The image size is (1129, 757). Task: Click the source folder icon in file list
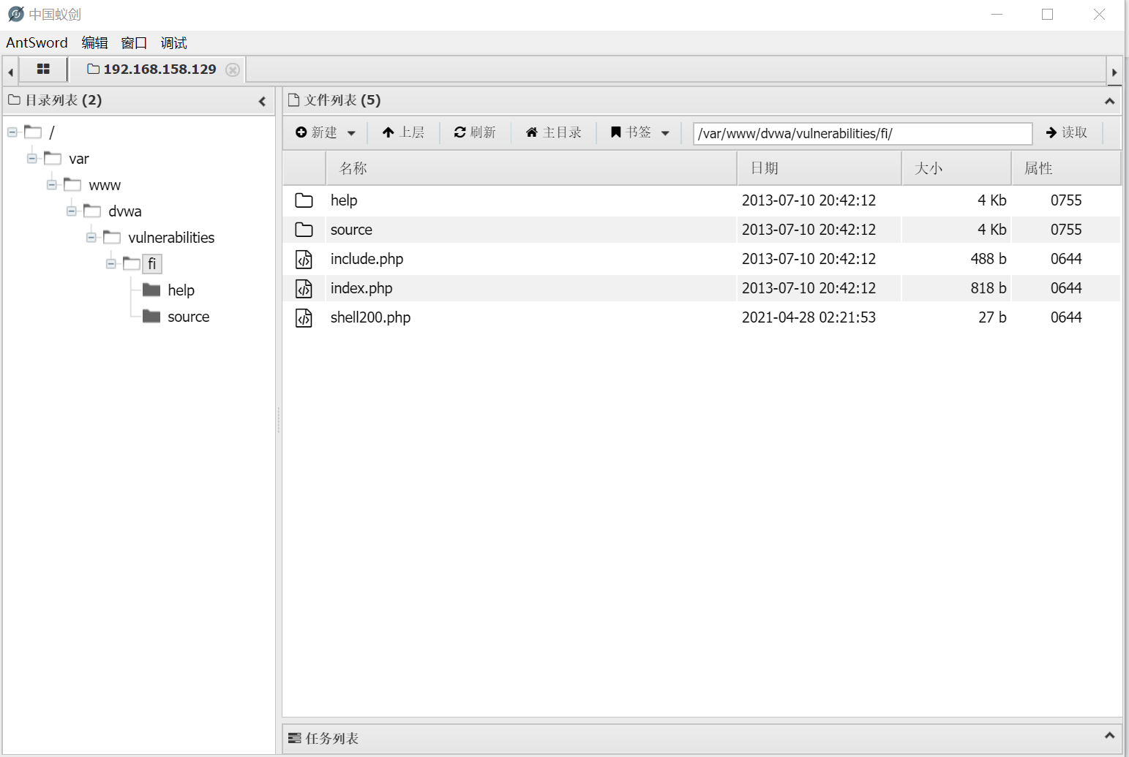pos(304,230)
